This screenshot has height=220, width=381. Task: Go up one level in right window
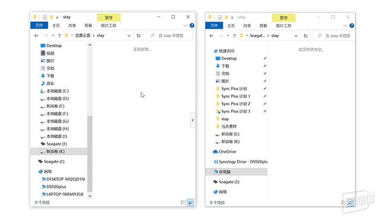[x=234, y=36]
